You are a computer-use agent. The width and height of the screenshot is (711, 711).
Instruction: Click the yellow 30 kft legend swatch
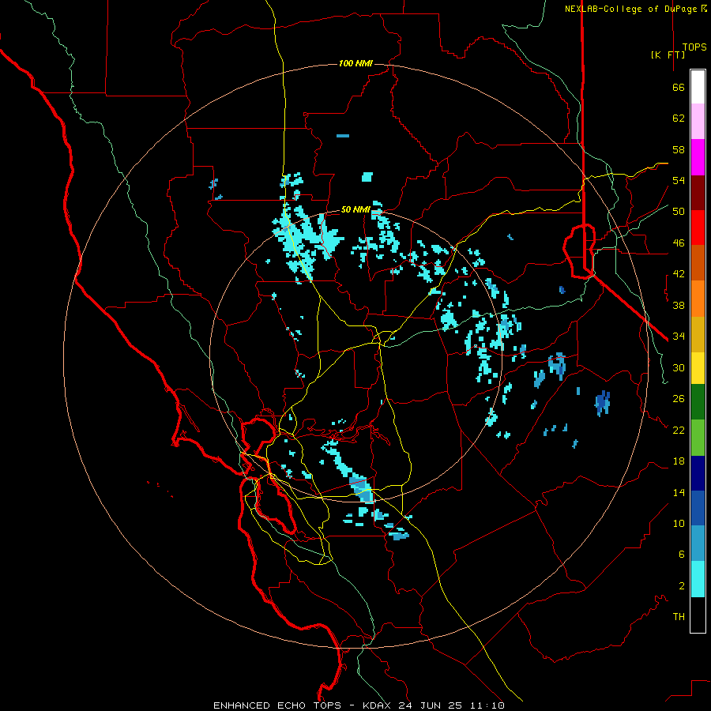coord(698,368)
